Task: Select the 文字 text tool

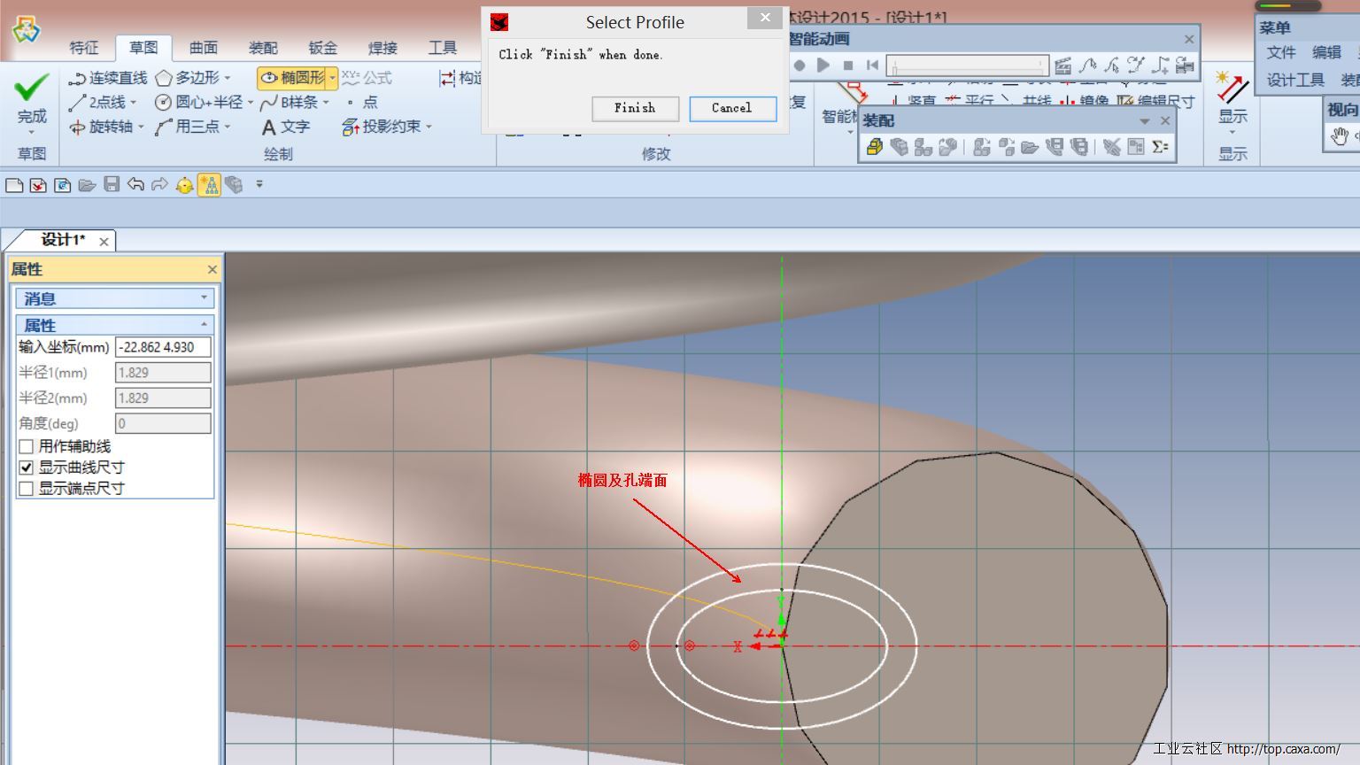Action: pos(285,127)
